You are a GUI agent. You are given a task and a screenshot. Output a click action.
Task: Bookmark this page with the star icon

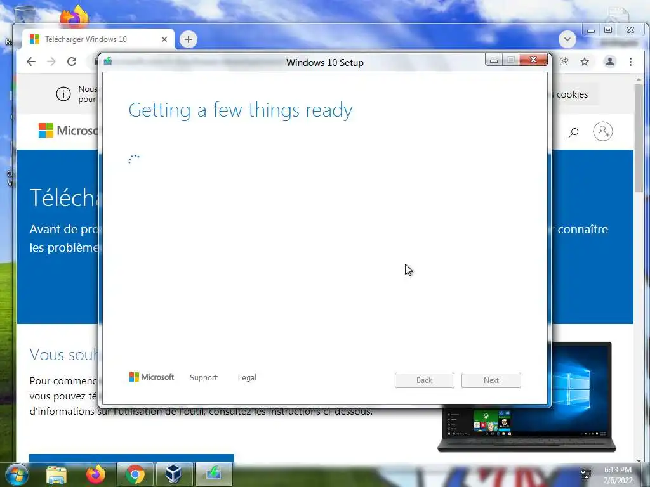click(585, 62)
